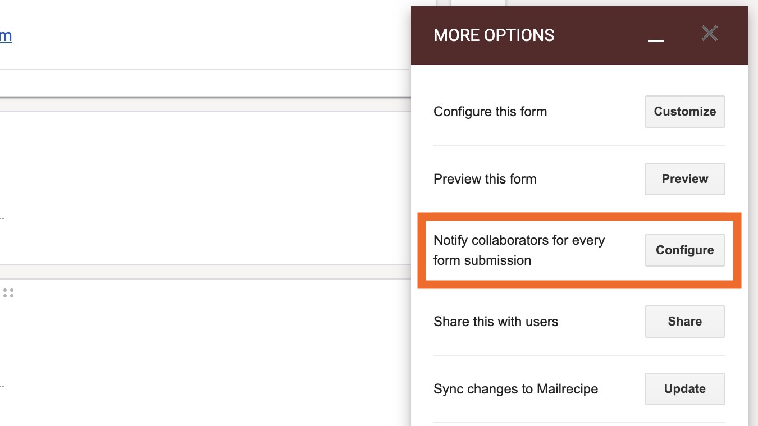Grab the dotted drag handle icon

pos(8,293)
